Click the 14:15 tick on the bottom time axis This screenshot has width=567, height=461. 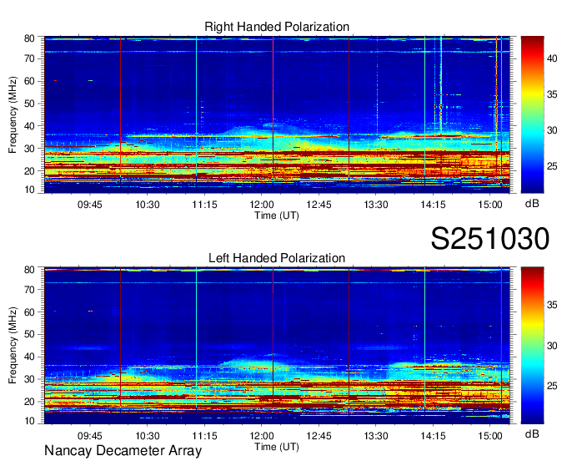point(434,435)
